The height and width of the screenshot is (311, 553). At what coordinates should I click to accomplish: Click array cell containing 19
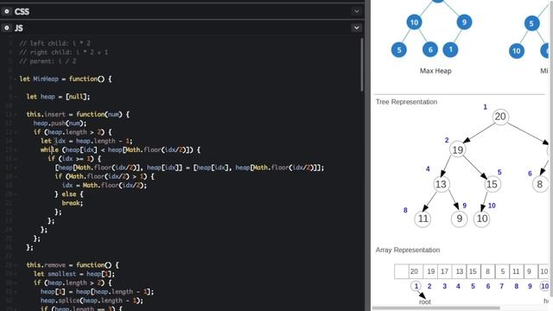[430, 271]
